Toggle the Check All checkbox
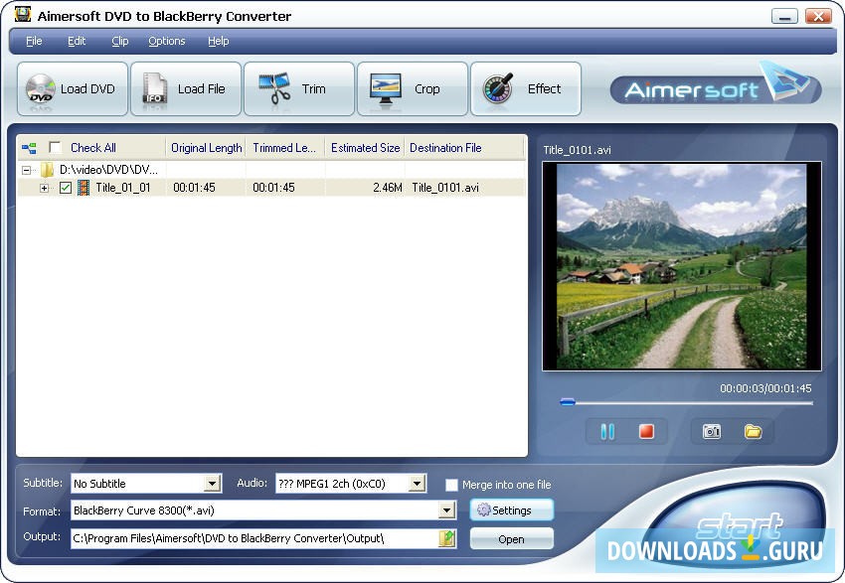 55,148
